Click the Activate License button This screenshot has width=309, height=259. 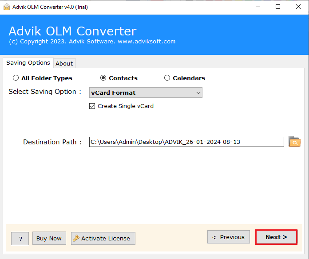(x=103, y=238)
